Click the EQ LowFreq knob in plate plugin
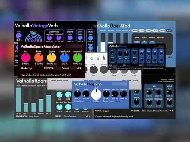The height and width of the screenshot is (142, 190). (x=149, y=92)
